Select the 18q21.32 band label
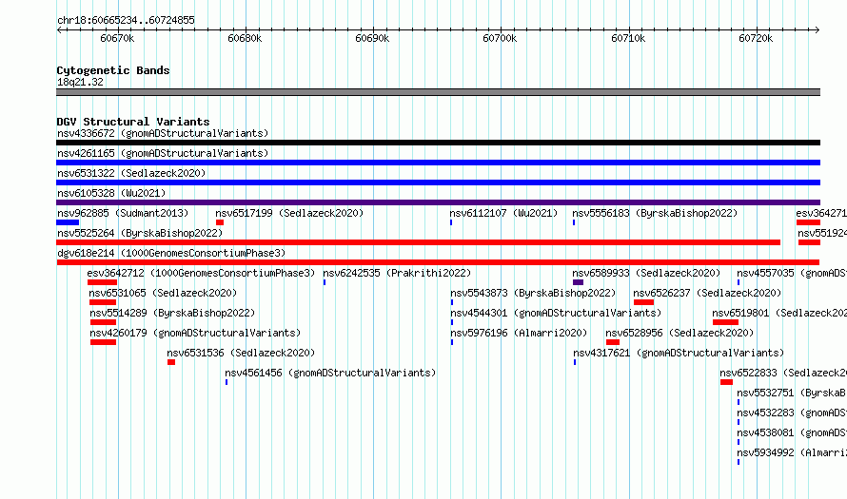847x499 pixels. tap(80, 82)
